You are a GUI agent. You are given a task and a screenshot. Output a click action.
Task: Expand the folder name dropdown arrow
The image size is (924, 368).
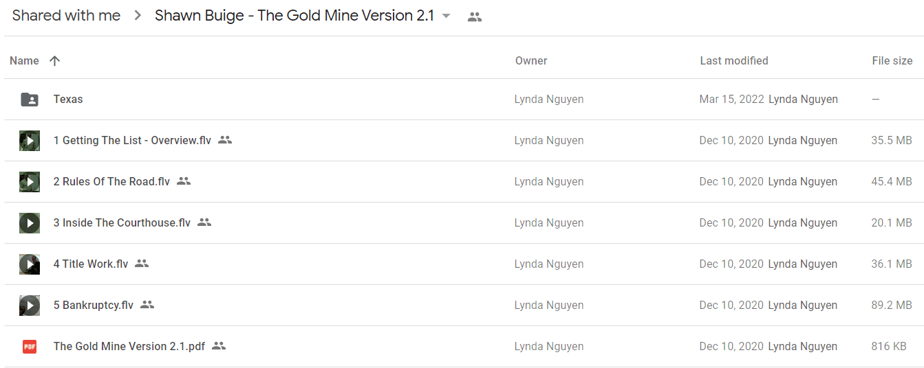[446, 16]
